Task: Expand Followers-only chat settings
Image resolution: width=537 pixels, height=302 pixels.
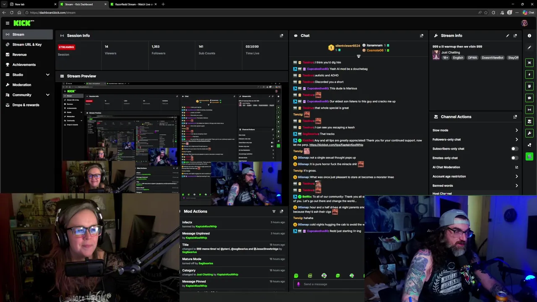Action: (516, 140)
